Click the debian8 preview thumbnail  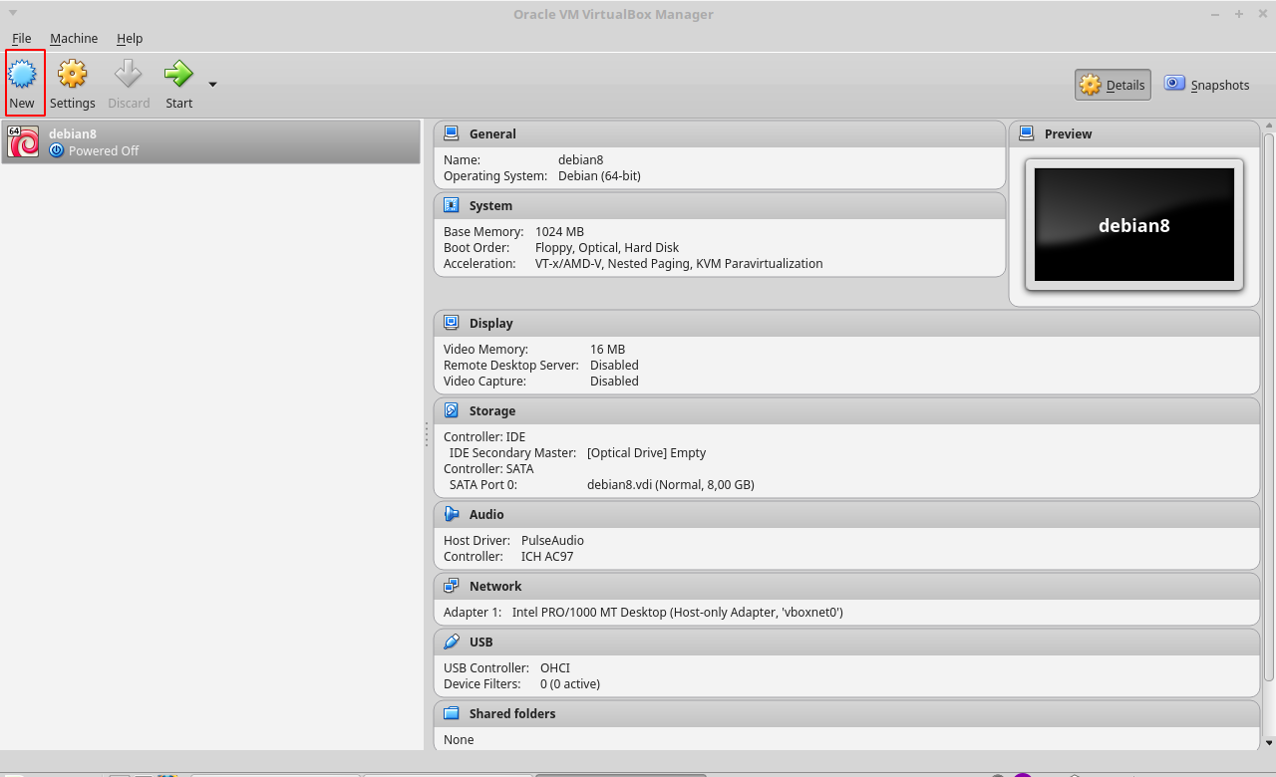1133,225
